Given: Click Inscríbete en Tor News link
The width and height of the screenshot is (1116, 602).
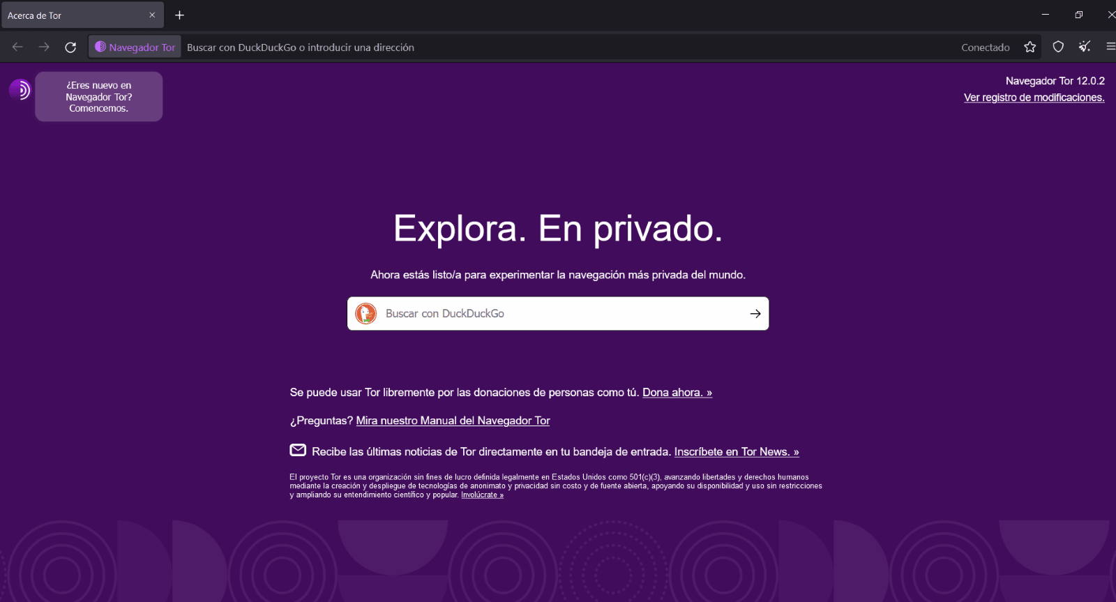Looking at the screenshot, I should coord(737,451).
